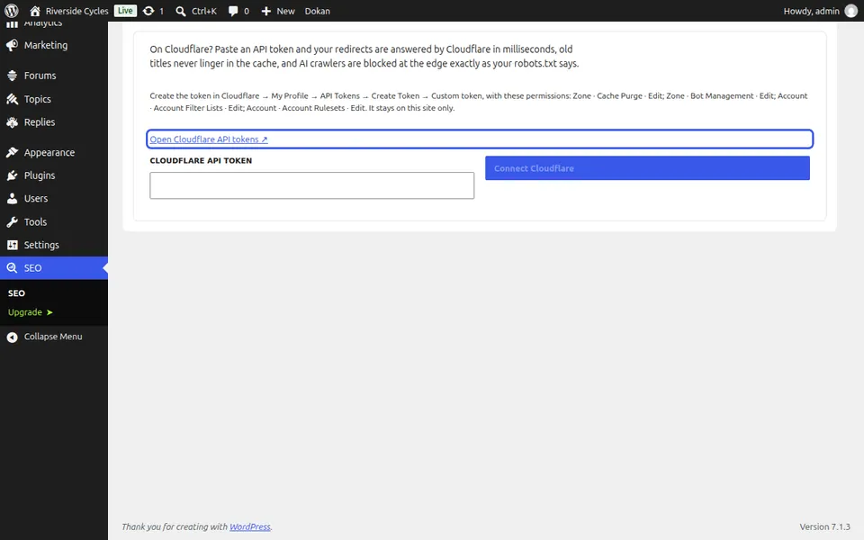Screen dimensions: 864x540
Task: Open the Dokan toolbar menu
Action: (x=318, y=11)
